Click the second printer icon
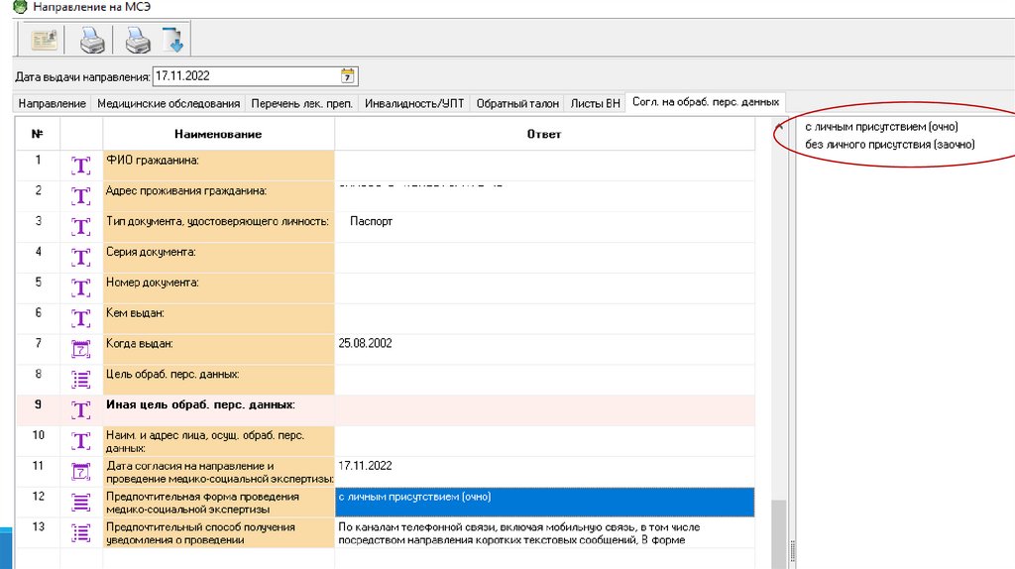 pos(138,41)
